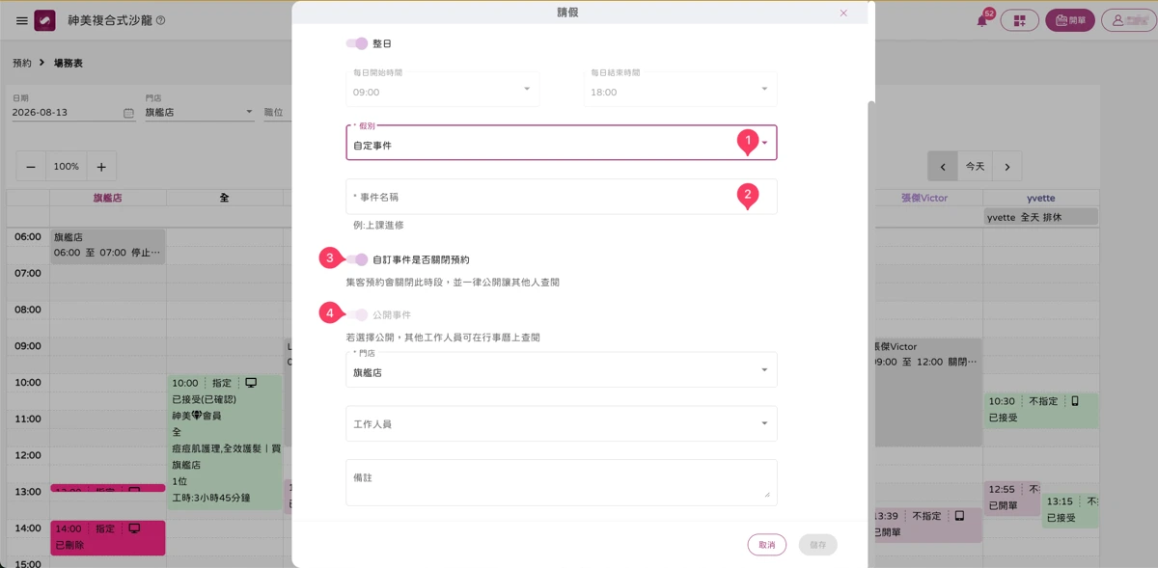Open the 工作人員 dropdown

click(562, 423)
